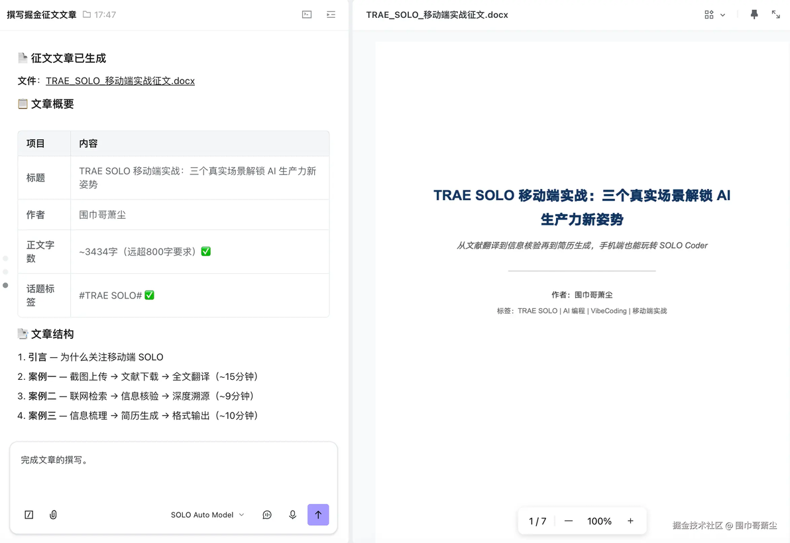
Task: Click the 文章结构 heading
Action: coord(52,334)
